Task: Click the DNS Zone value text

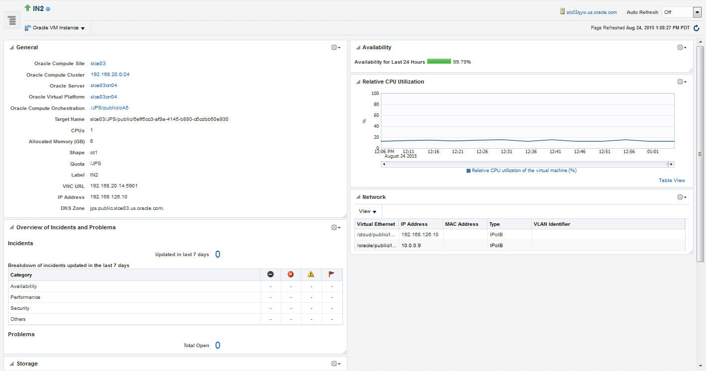Action: click(127, 208)
